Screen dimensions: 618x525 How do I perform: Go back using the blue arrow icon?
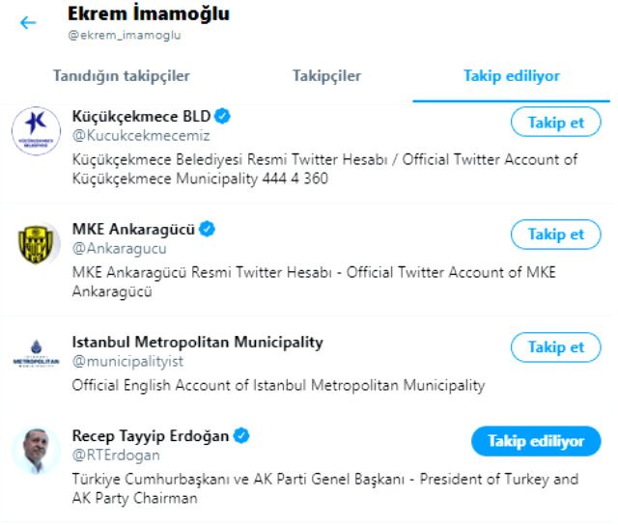(x=28, y=22)
